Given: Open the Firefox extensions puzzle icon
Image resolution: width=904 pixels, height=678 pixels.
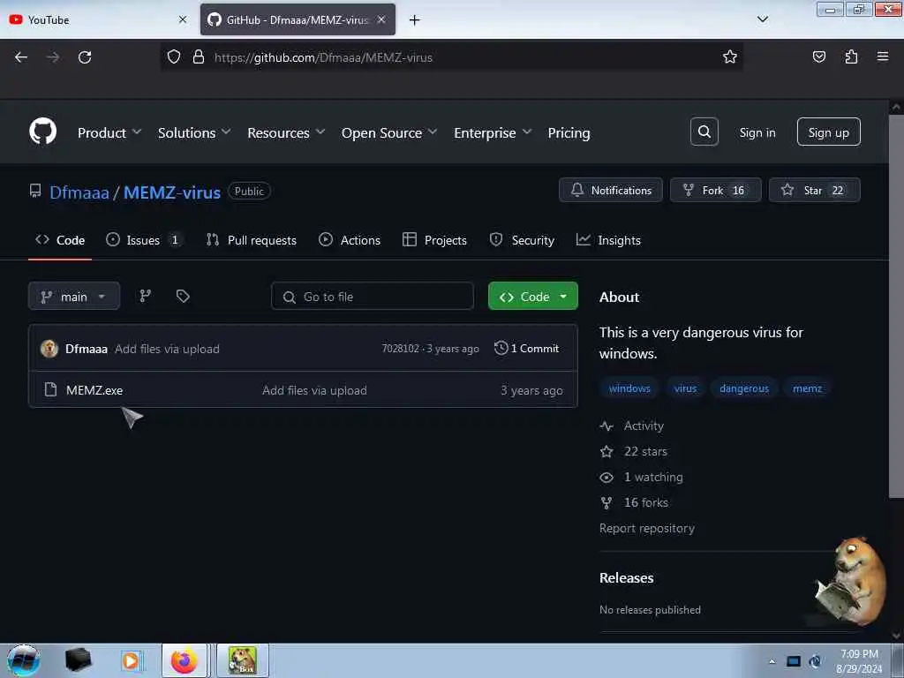Looking at the screenshot, I should tap(851, 56).
